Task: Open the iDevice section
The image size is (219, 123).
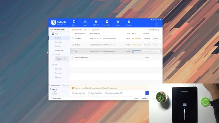Action: (74, 23)
